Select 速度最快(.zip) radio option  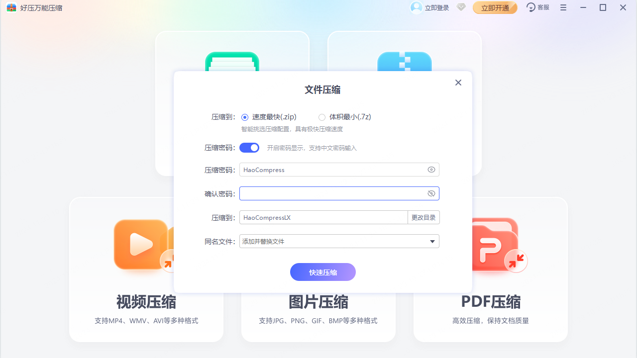245,117
